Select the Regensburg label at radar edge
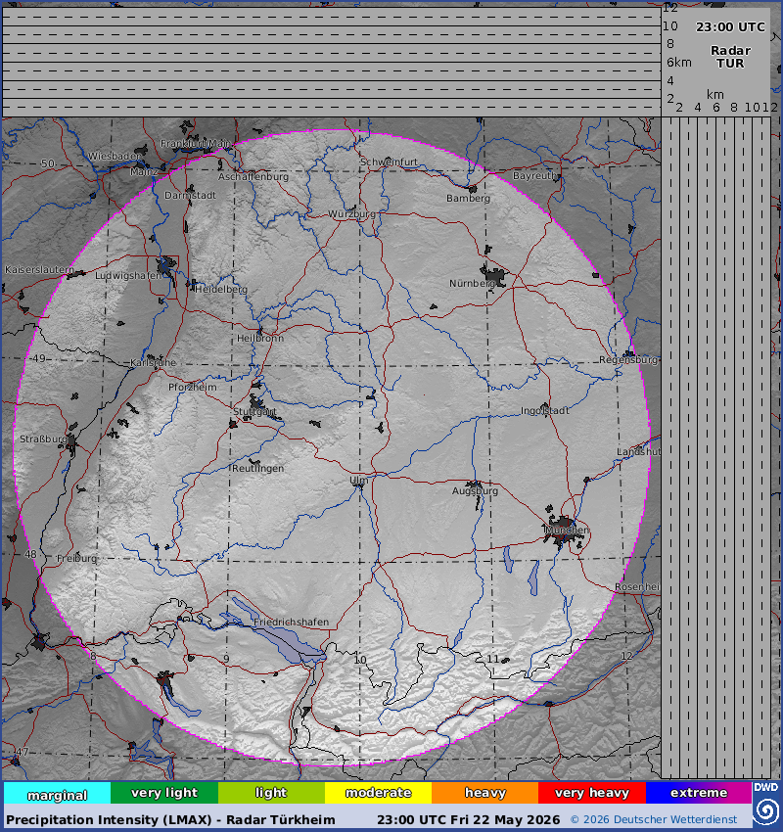Screen dimensions: 783x832 click(x=628, y=360)
